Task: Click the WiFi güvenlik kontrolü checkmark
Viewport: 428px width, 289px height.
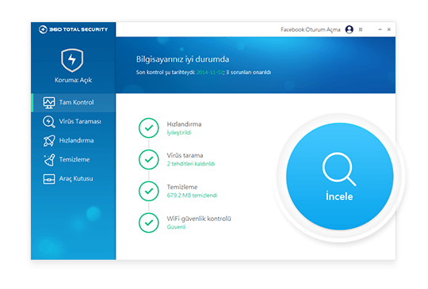Action: [x=149, y=222]
